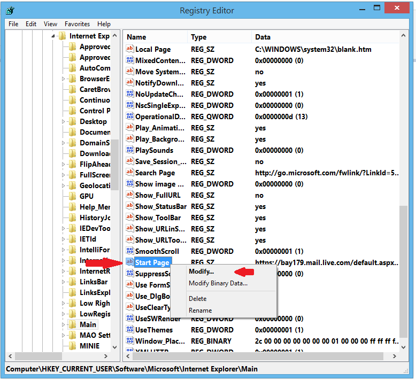
Task: Click the MINIE folder icon
Action: point(72,346)
